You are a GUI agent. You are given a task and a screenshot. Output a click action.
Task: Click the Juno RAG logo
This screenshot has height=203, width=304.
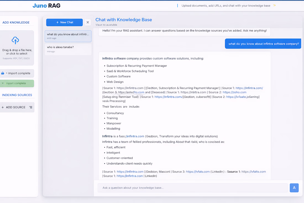46,6
